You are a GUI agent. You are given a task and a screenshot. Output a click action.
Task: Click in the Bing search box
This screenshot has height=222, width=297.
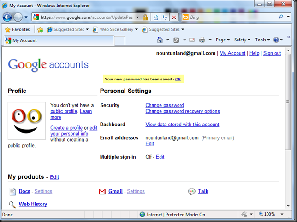(232, 17)
